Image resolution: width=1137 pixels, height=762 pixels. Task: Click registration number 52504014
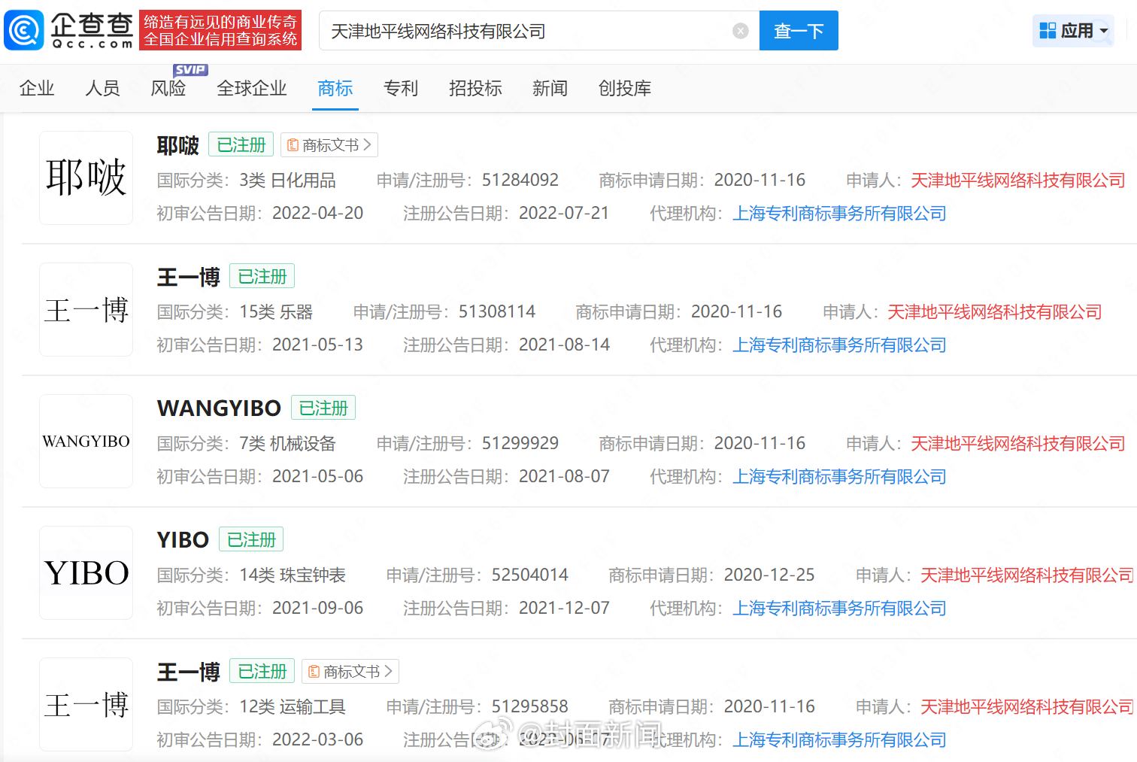pos(530,575)
